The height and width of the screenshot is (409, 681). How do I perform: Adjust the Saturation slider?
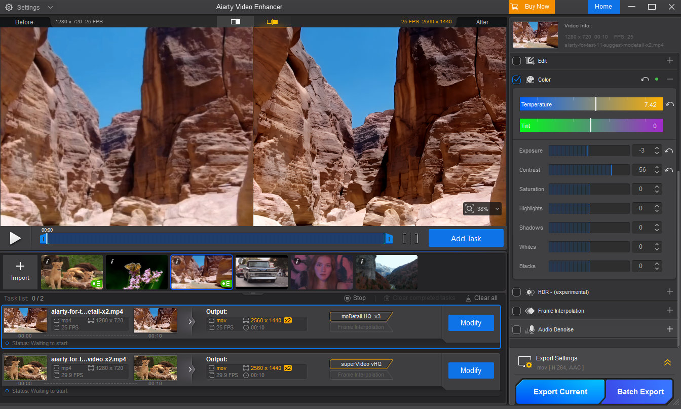click(589, 189)
